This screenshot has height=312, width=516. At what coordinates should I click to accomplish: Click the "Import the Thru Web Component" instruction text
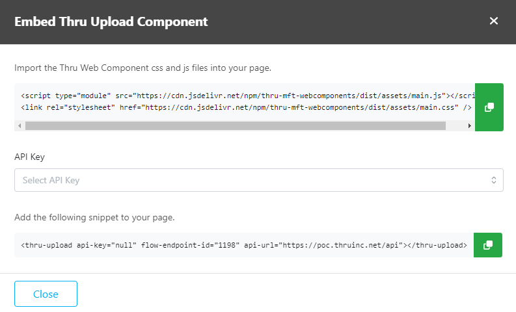point(147,68)
